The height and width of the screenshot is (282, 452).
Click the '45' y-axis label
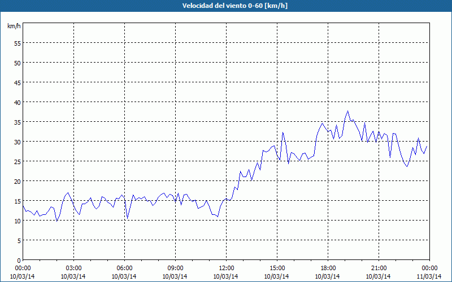coord(18,82)
